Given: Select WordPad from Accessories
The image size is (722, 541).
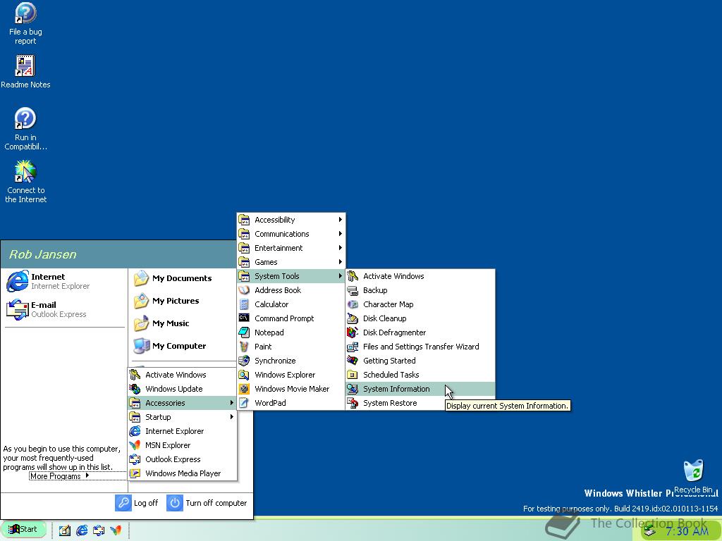Looking at the screenshot, I should click(291, 403).
